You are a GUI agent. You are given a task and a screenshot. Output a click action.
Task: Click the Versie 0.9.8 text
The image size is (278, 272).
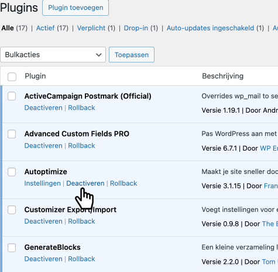pyautogui.click(x=220, y=224)
